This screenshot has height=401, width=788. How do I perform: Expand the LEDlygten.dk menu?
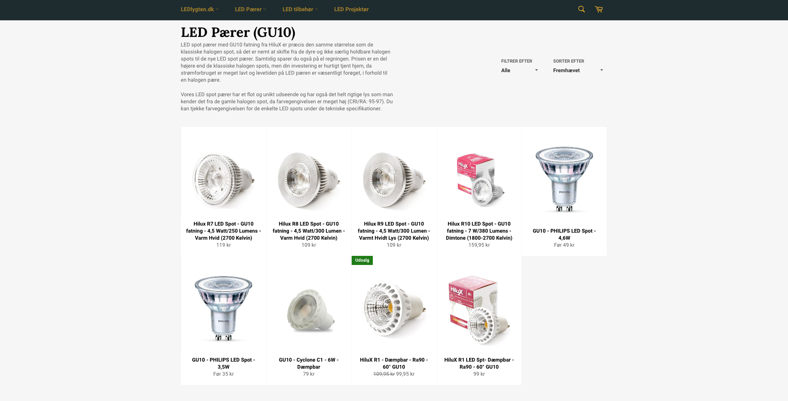[200, 9]
